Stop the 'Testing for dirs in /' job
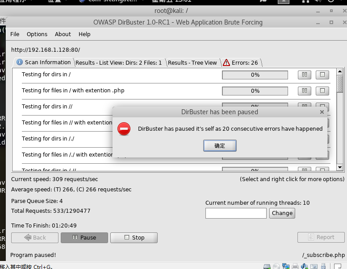Viewport: 347px width, 269px height. [322, 74]
